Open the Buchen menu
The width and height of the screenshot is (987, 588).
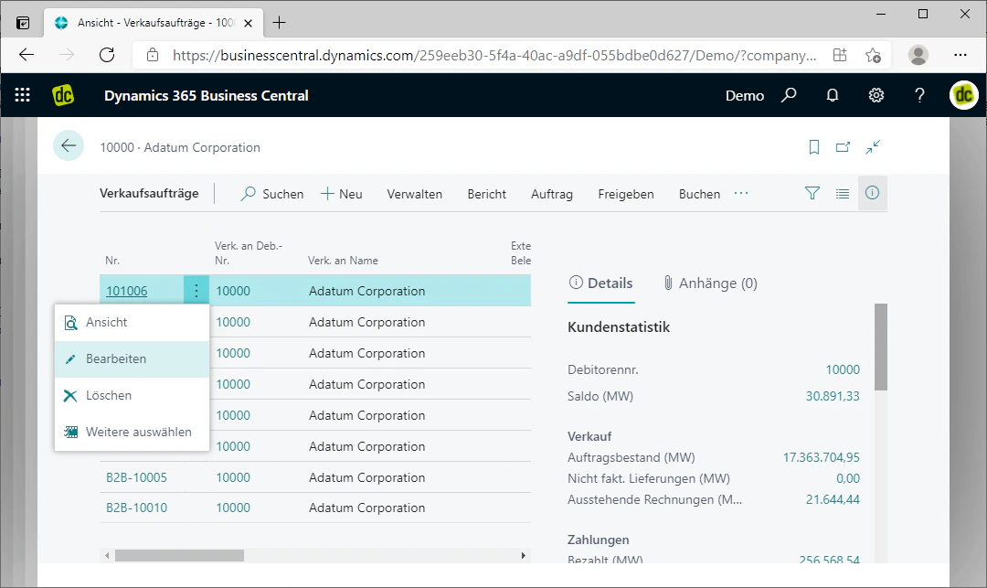(699, 194)
